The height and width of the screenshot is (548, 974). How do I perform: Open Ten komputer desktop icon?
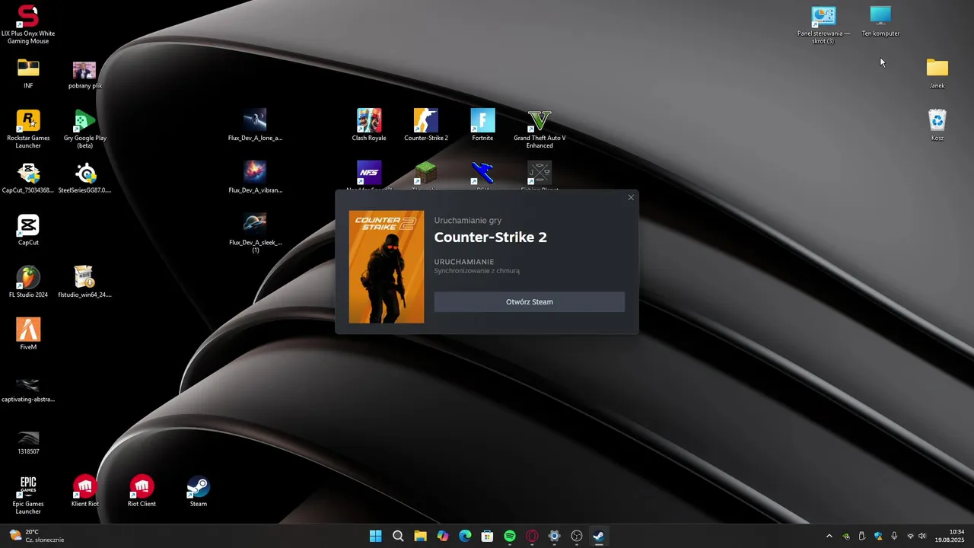tap(880, 21)
